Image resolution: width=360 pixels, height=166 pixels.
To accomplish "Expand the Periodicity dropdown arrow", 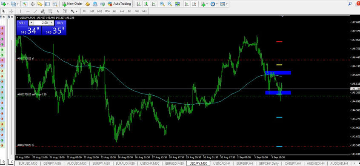I will click(217, 4).
